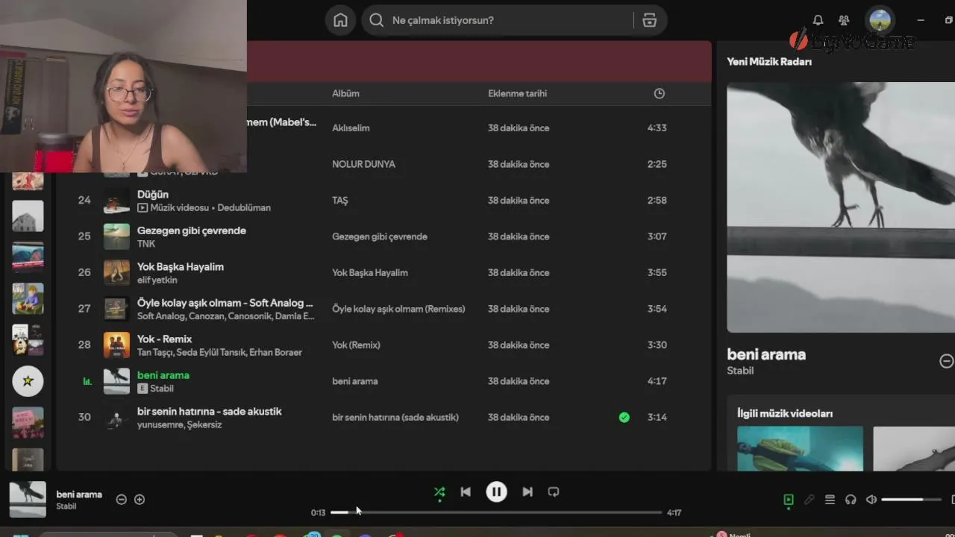
Task: Sort by Eklenme tarihi column header
Action: pyautogui.click(x=517, y=93)
